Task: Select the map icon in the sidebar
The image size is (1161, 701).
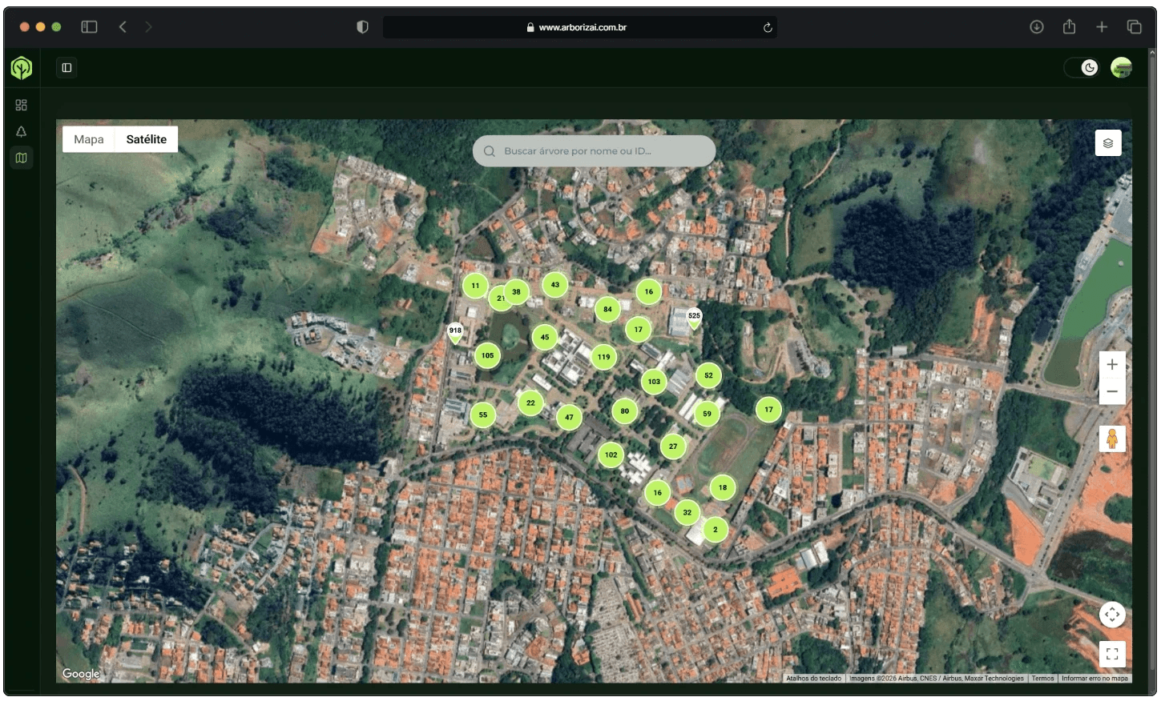Action: (22, 158)
